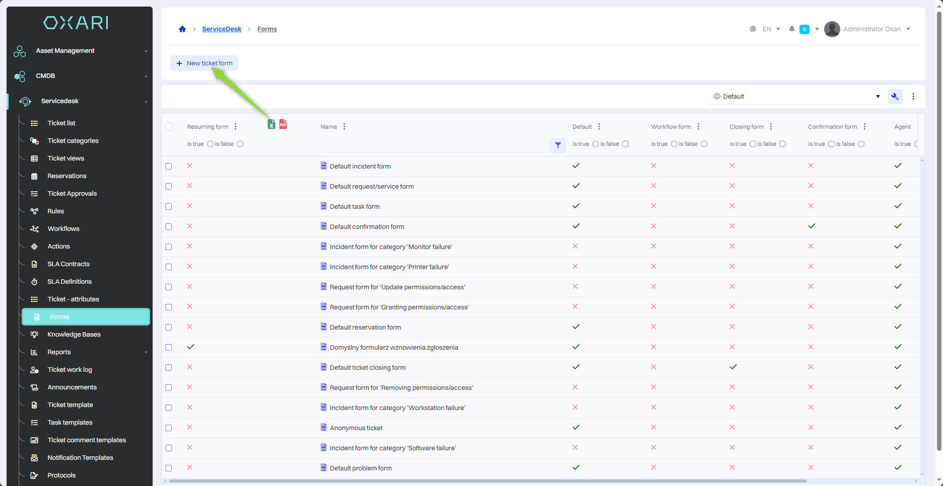This screenshot has width=943, height=486.
Task: Tick the select-all header checkbox
Action: coord(169,127)
